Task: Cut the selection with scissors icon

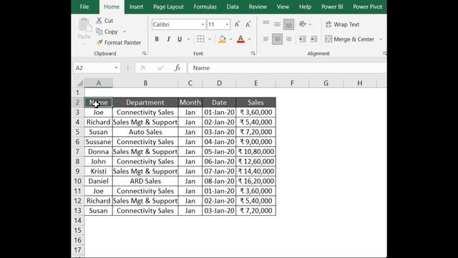Action: (99, 21)
